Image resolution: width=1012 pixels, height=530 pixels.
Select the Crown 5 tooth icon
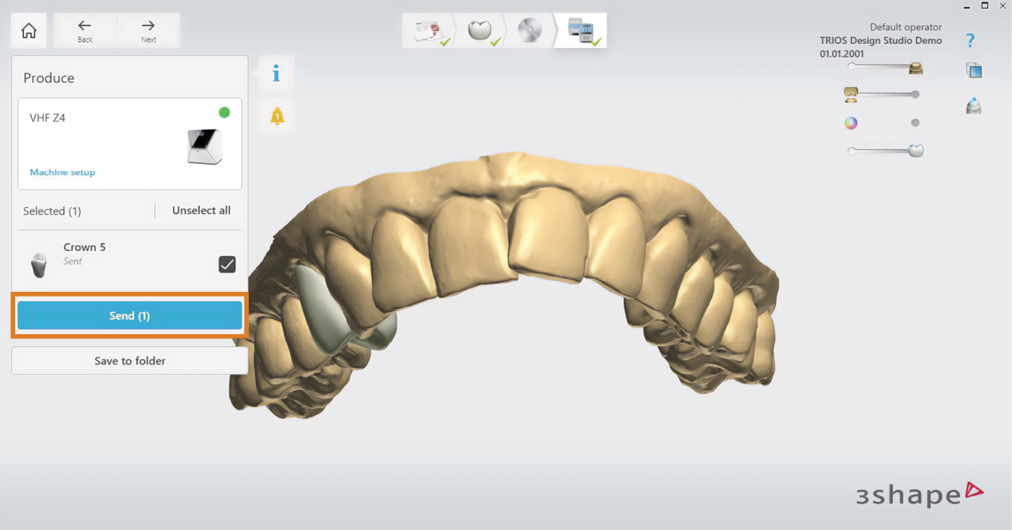38,265
